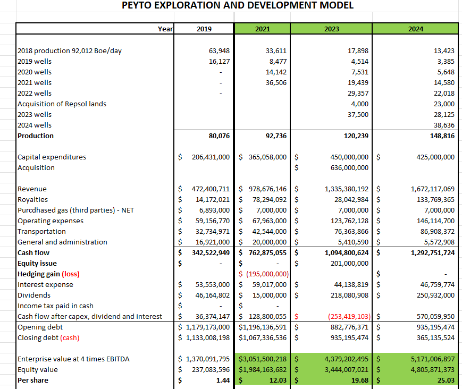Click the '2019 wells' row label
462x389 pixels.
click(35, 61)
